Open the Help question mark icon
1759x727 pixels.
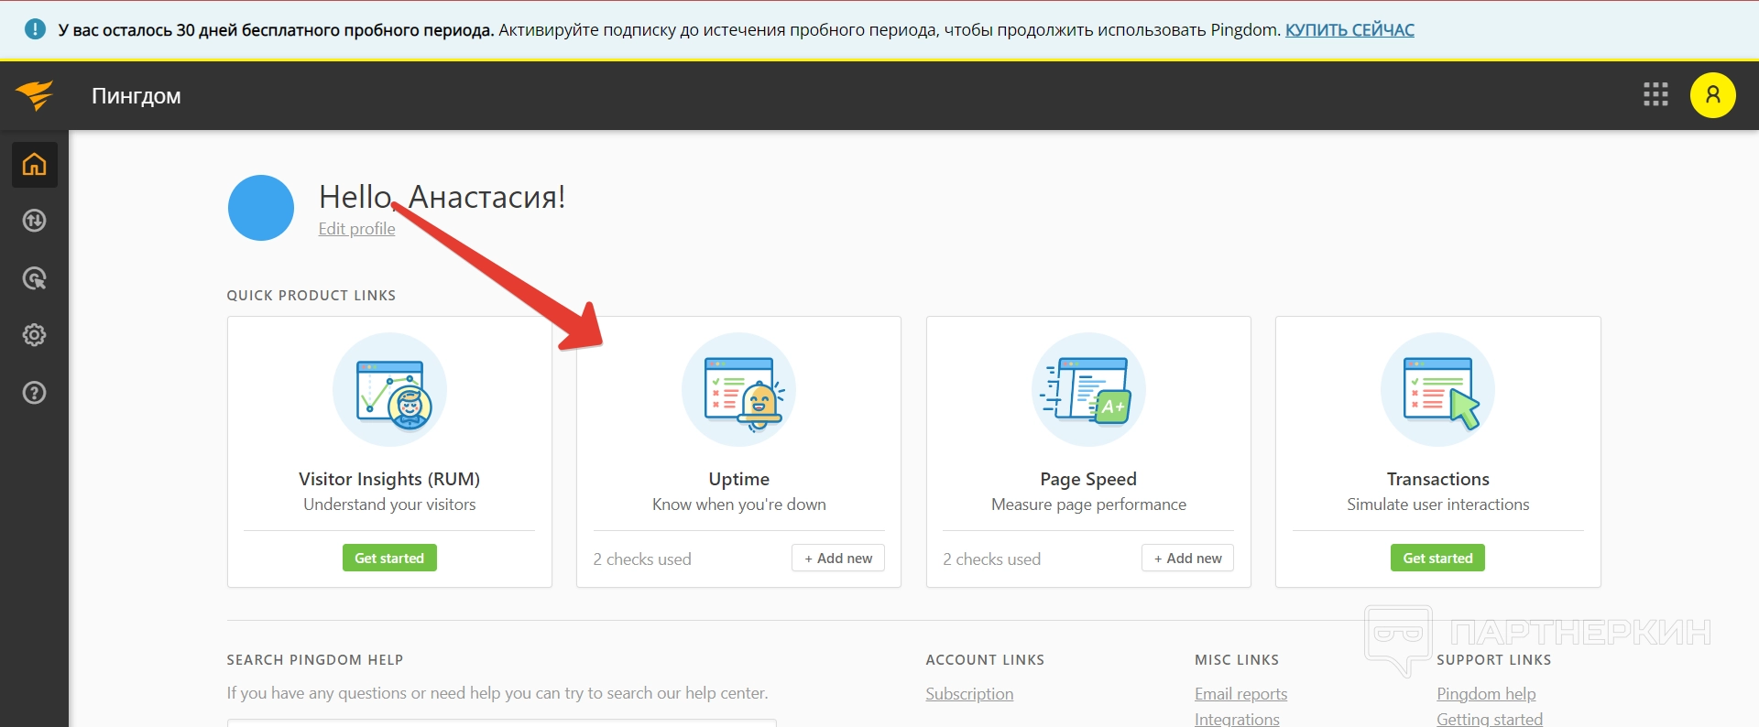(34, 393)
